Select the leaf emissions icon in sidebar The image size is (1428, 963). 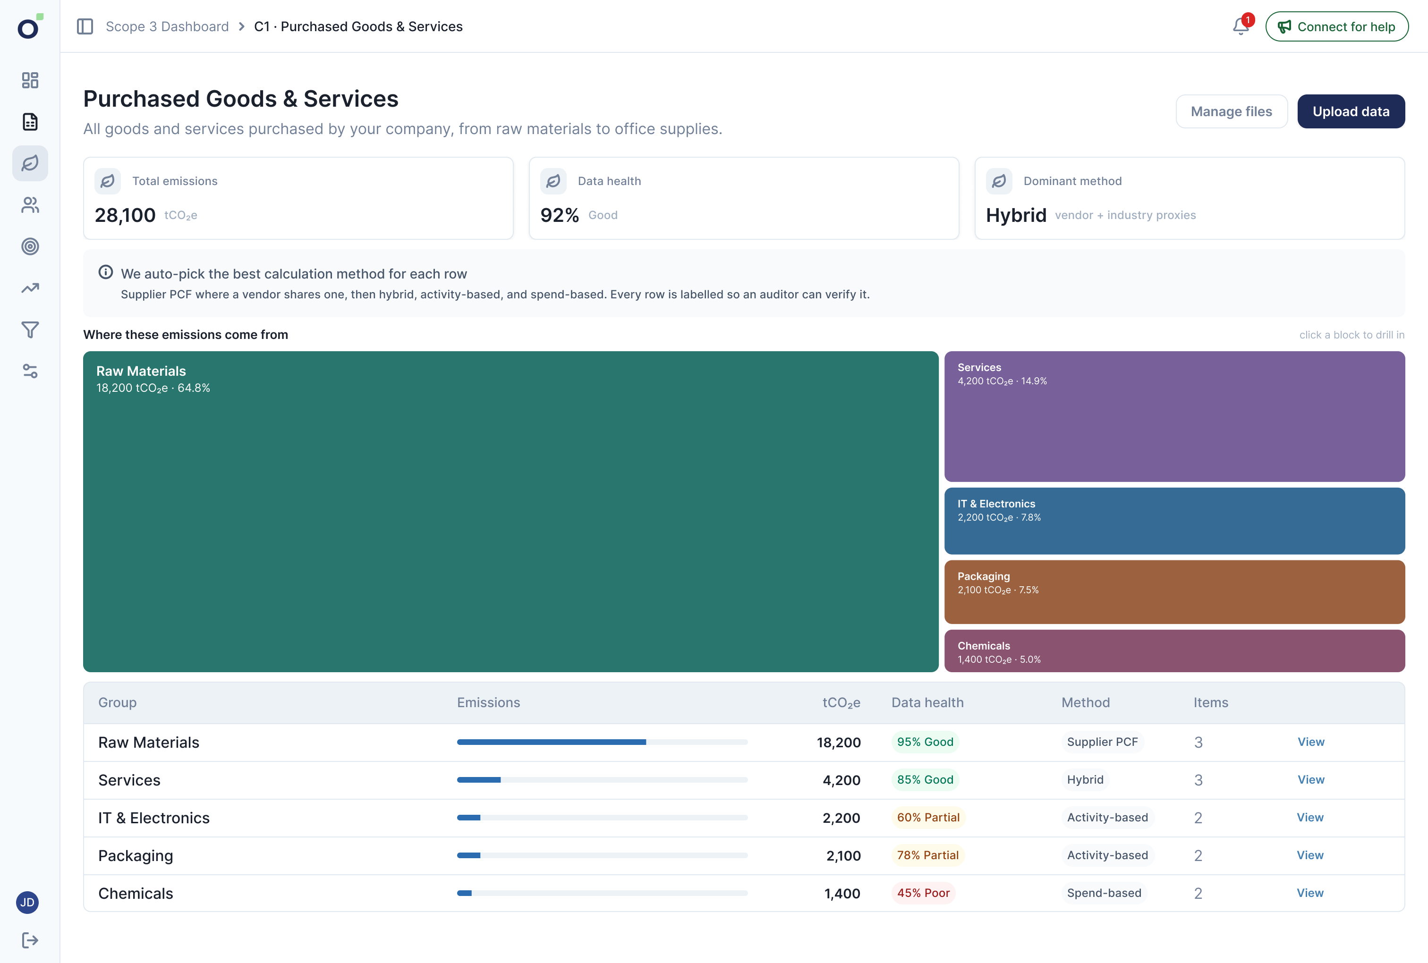coord(30,163)
